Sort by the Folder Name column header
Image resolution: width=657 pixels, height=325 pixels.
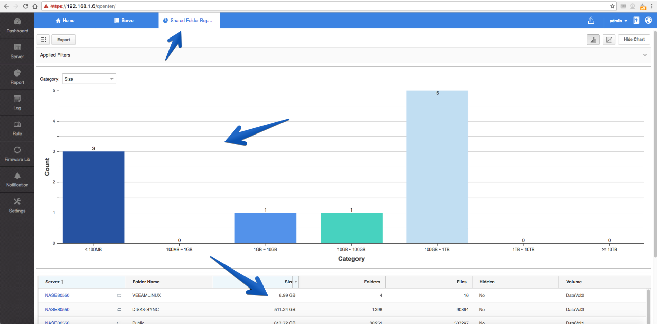pos(168,282)
